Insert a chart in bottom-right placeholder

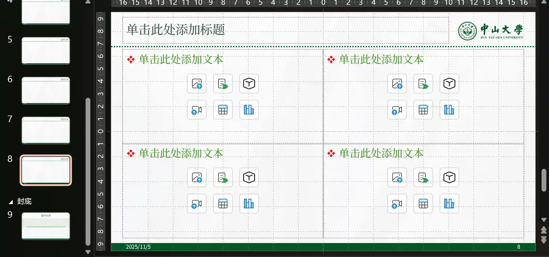pyautogui.click(x=449, y=204)
